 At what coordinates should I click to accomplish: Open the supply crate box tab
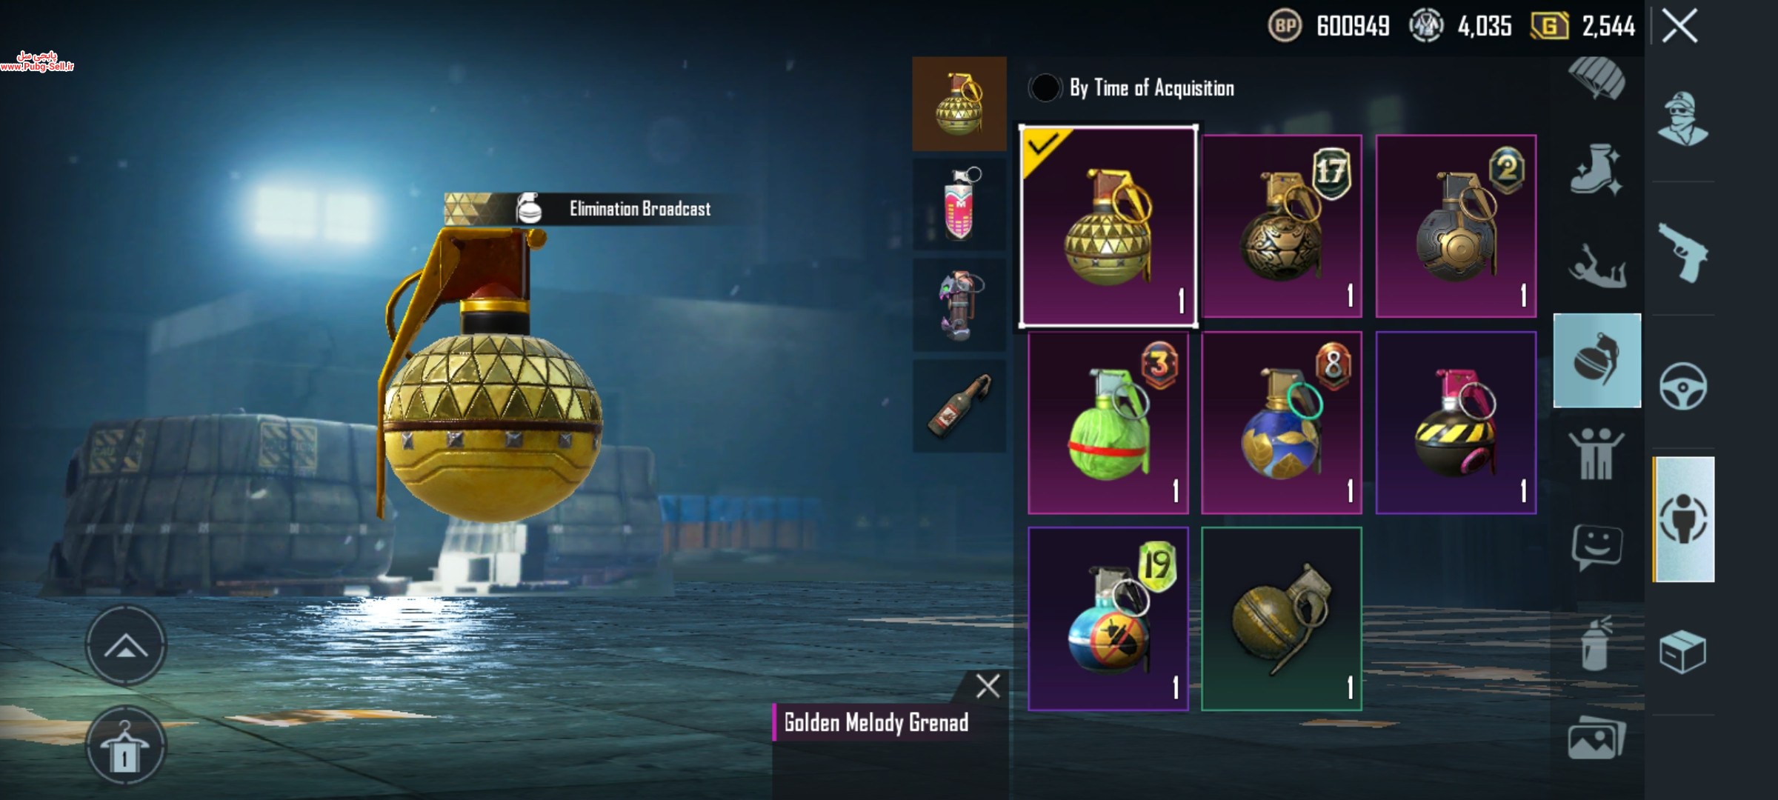tap(1682, 652)
